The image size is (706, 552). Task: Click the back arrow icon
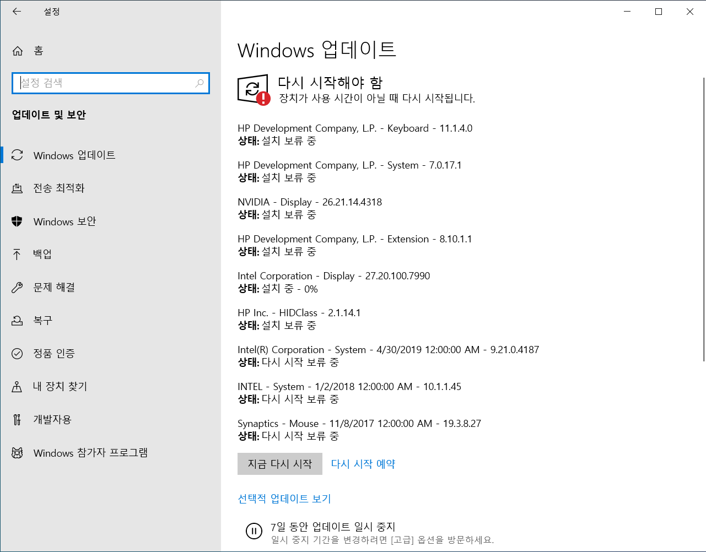(x=17, y=12)
